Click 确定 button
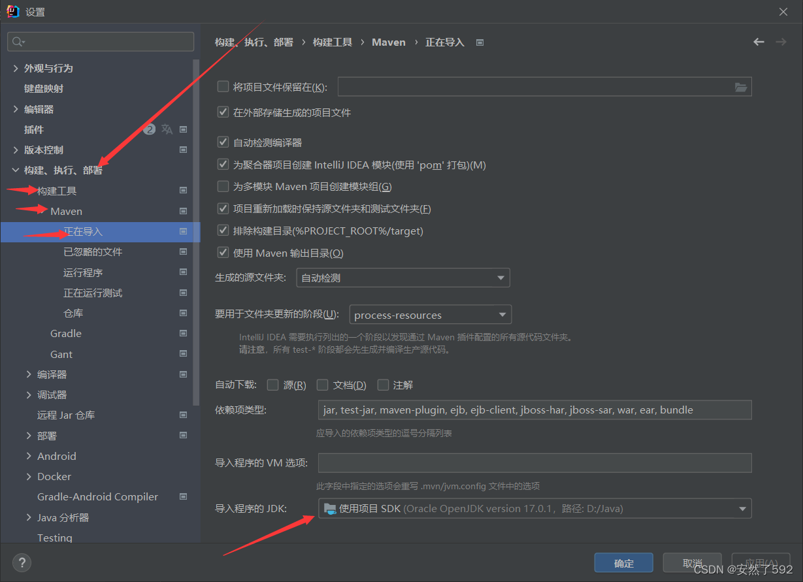Viewport: 803px width, 582px height. [x=624, y=563]
